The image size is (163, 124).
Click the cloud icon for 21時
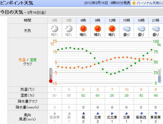(156, 29)
